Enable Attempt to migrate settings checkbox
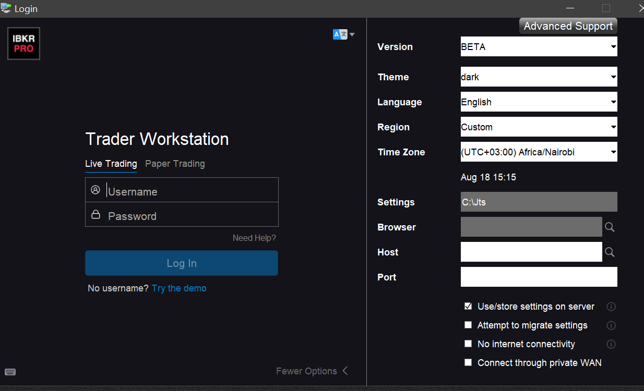Viewport: 644px width, 391px height. pos(468,325)
